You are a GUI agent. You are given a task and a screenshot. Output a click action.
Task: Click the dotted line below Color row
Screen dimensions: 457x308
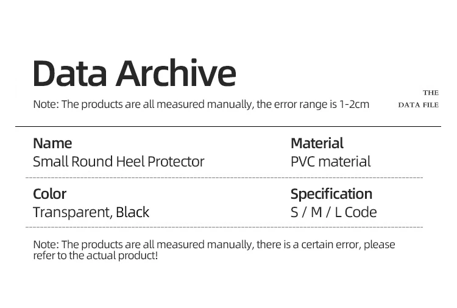click(x=224, y=227)
